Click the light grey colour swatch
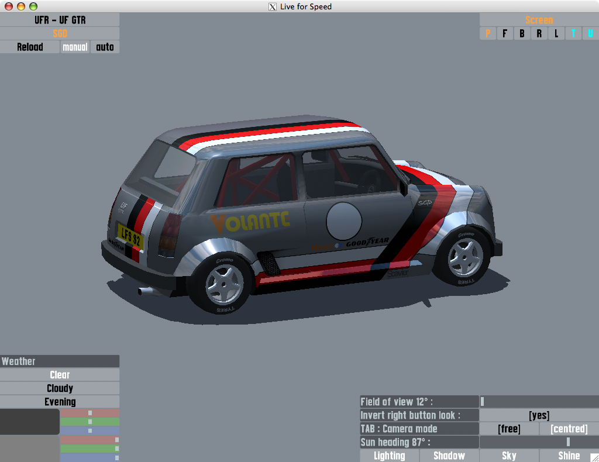This screenshot has width=599, height=462. point(29,449)
